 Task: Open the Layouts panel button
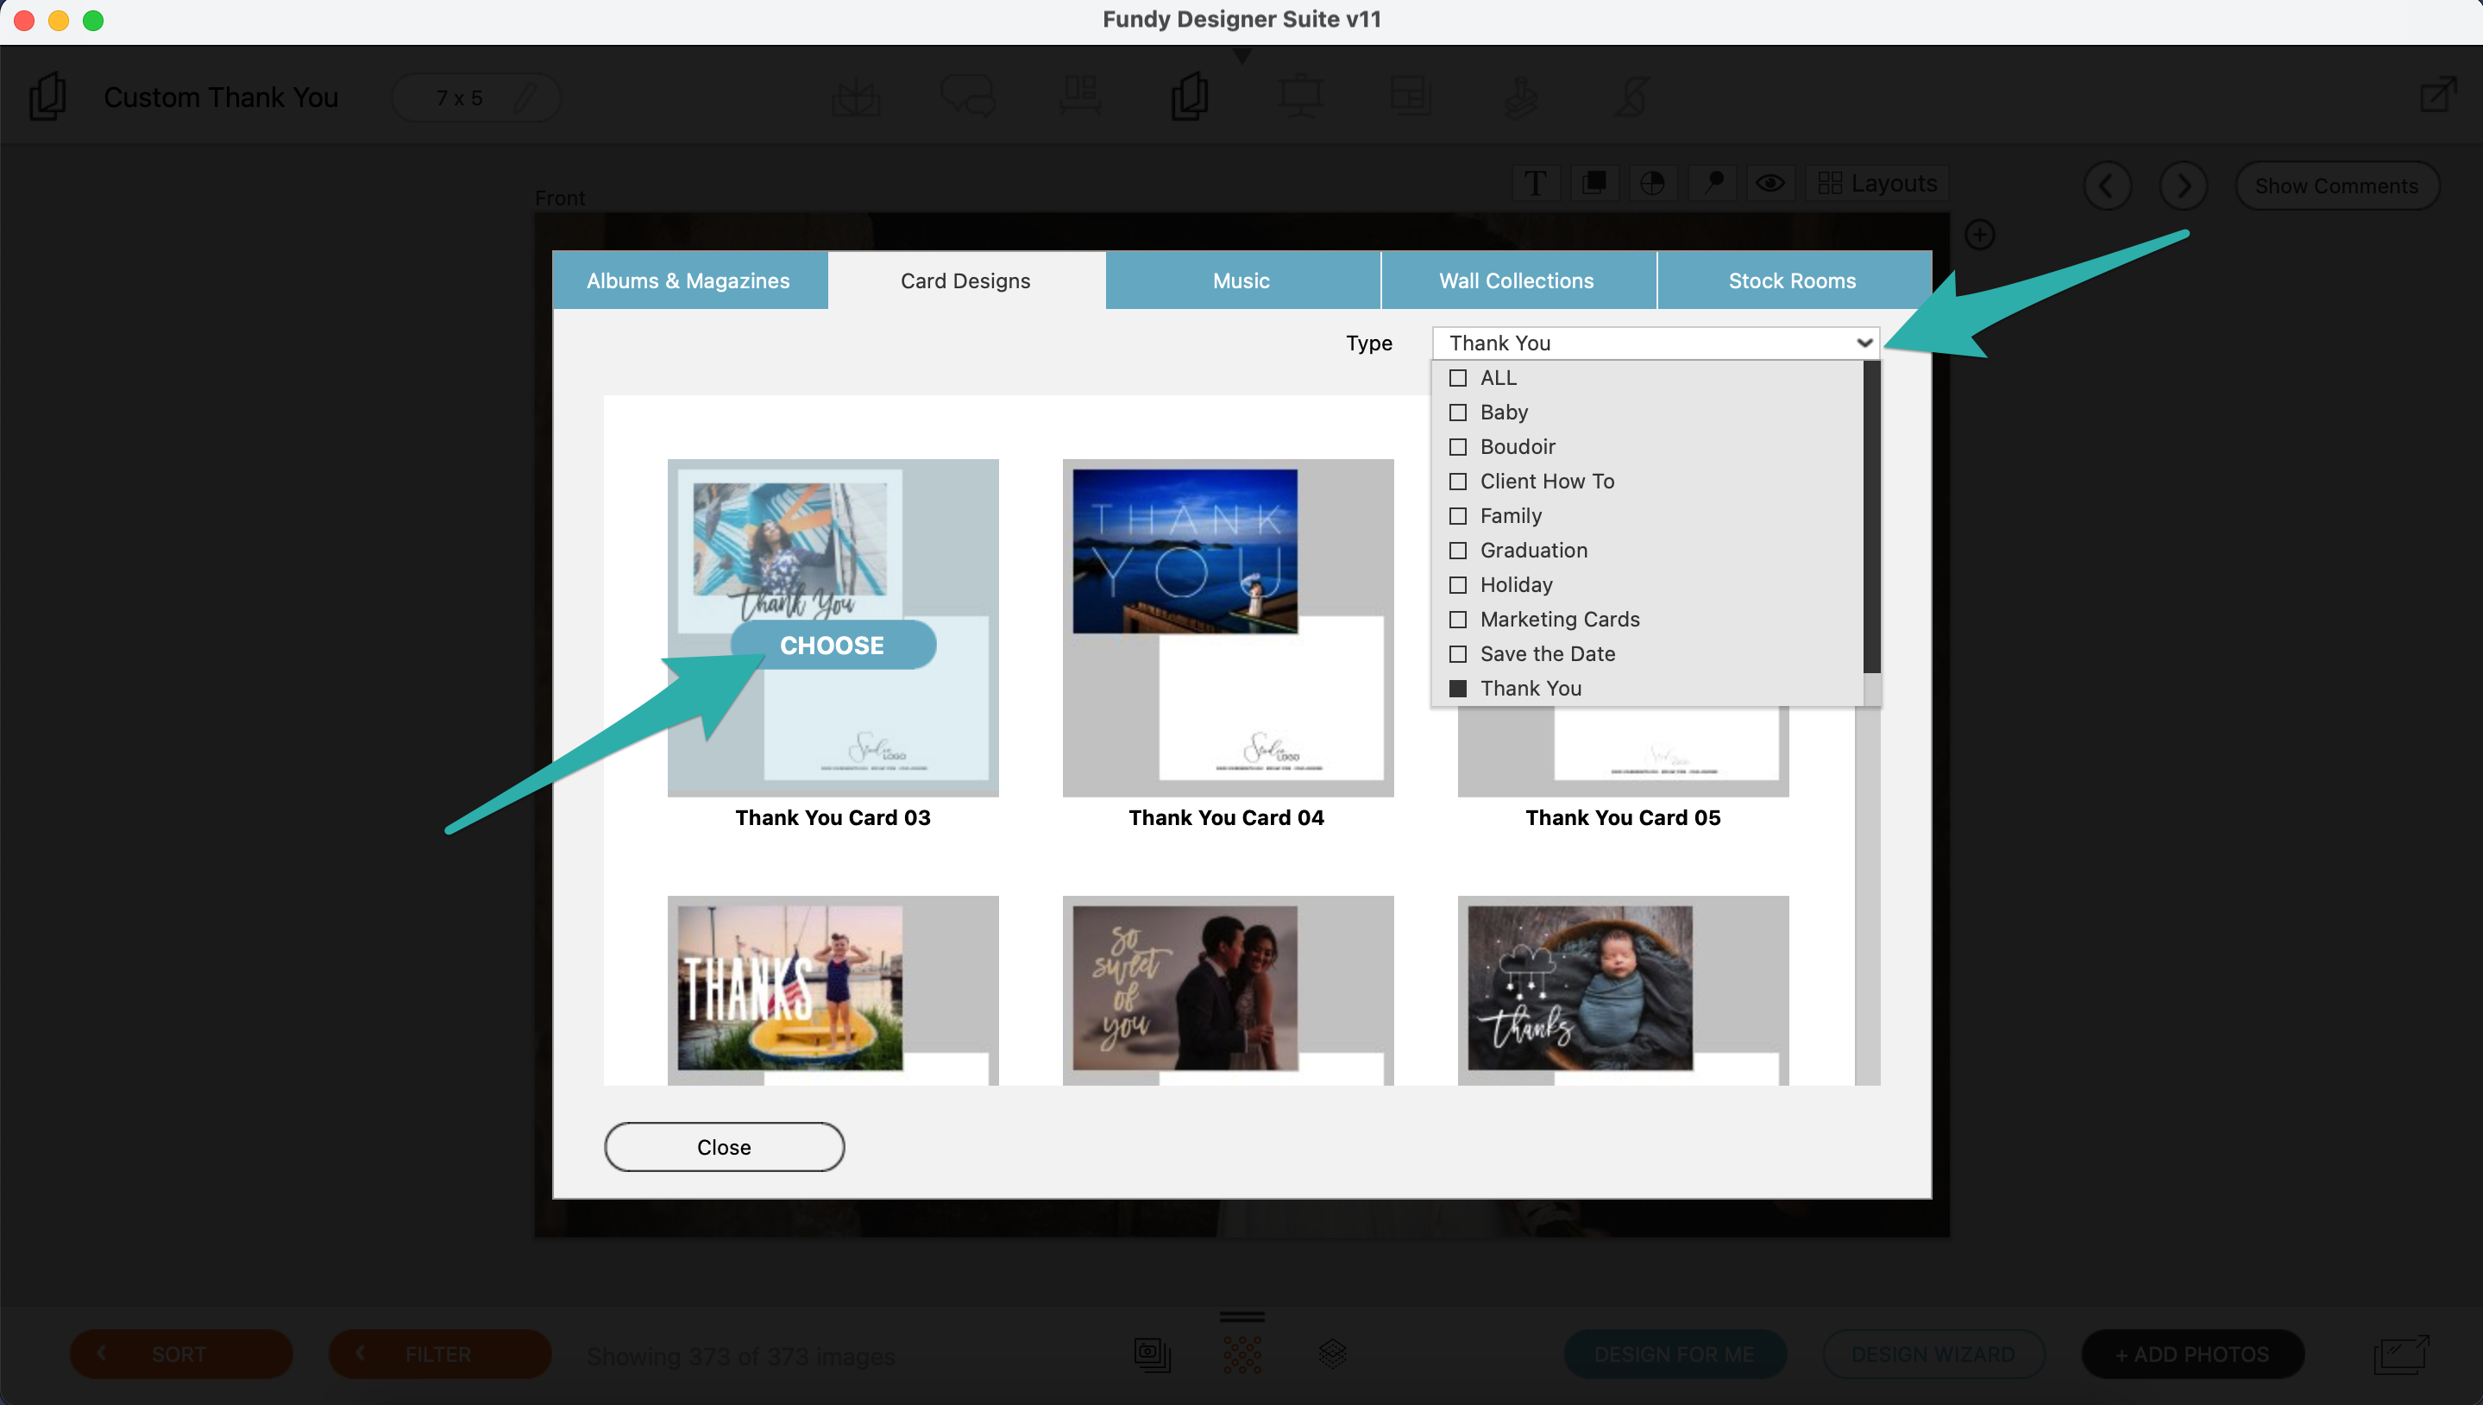tap(1877, 183)
